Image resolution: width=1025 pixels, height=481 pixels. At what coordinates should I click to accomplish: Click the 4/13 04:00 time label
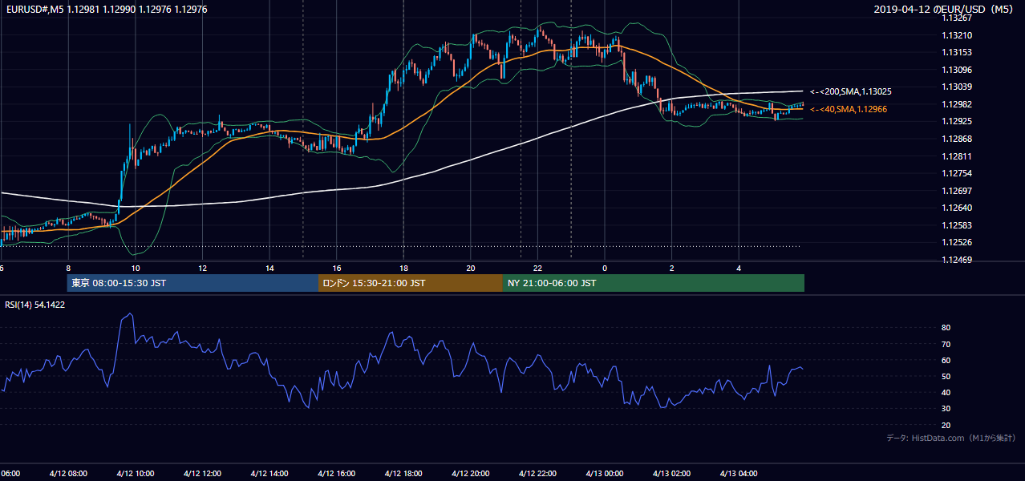(x=738, y=474)
